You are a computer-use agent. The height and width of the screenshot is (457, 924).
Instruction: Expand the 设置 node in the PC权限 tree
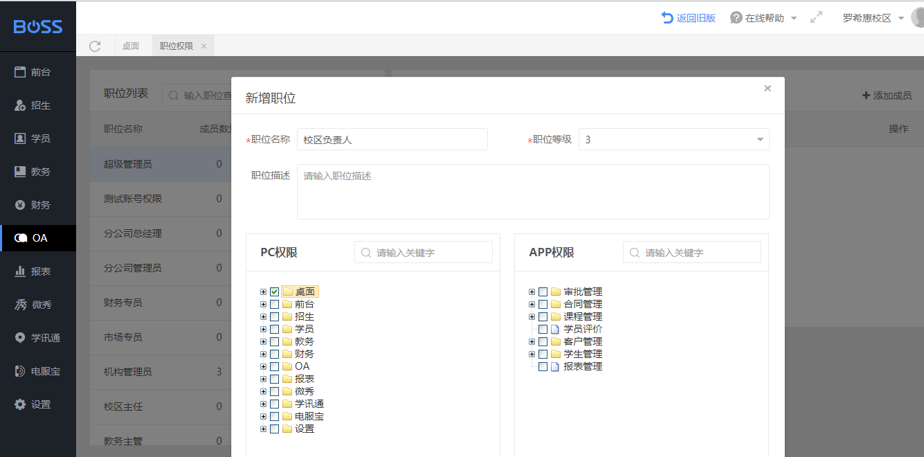tap(263, 429)
